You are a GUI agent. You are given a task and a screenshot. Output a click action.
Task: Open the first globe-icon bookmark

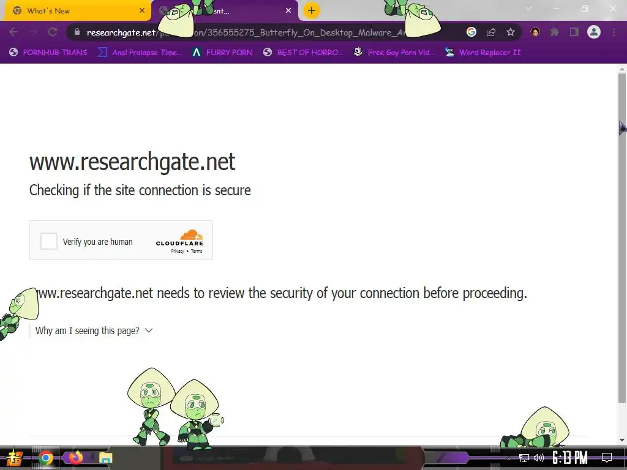coord(48,53)
